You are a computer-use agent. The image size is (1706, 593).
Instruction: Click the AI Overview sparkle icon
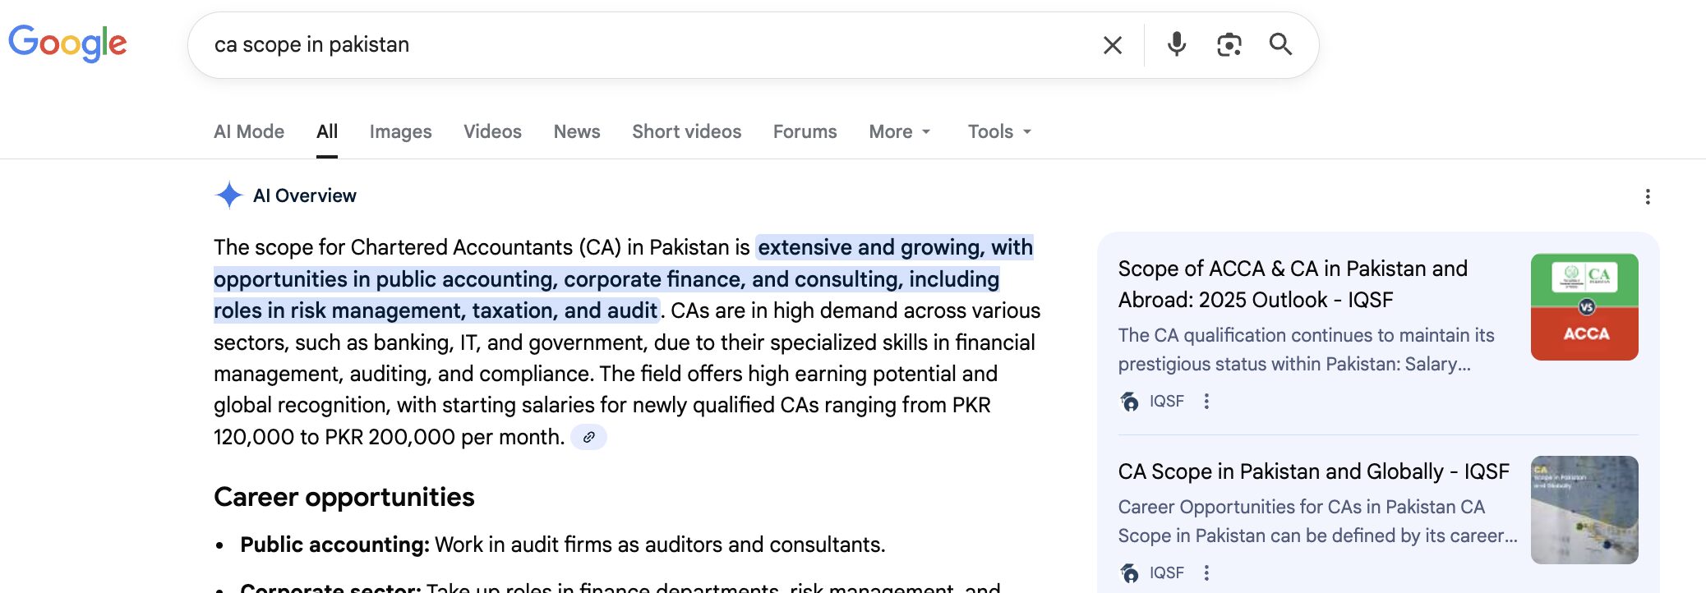(228, 195)
